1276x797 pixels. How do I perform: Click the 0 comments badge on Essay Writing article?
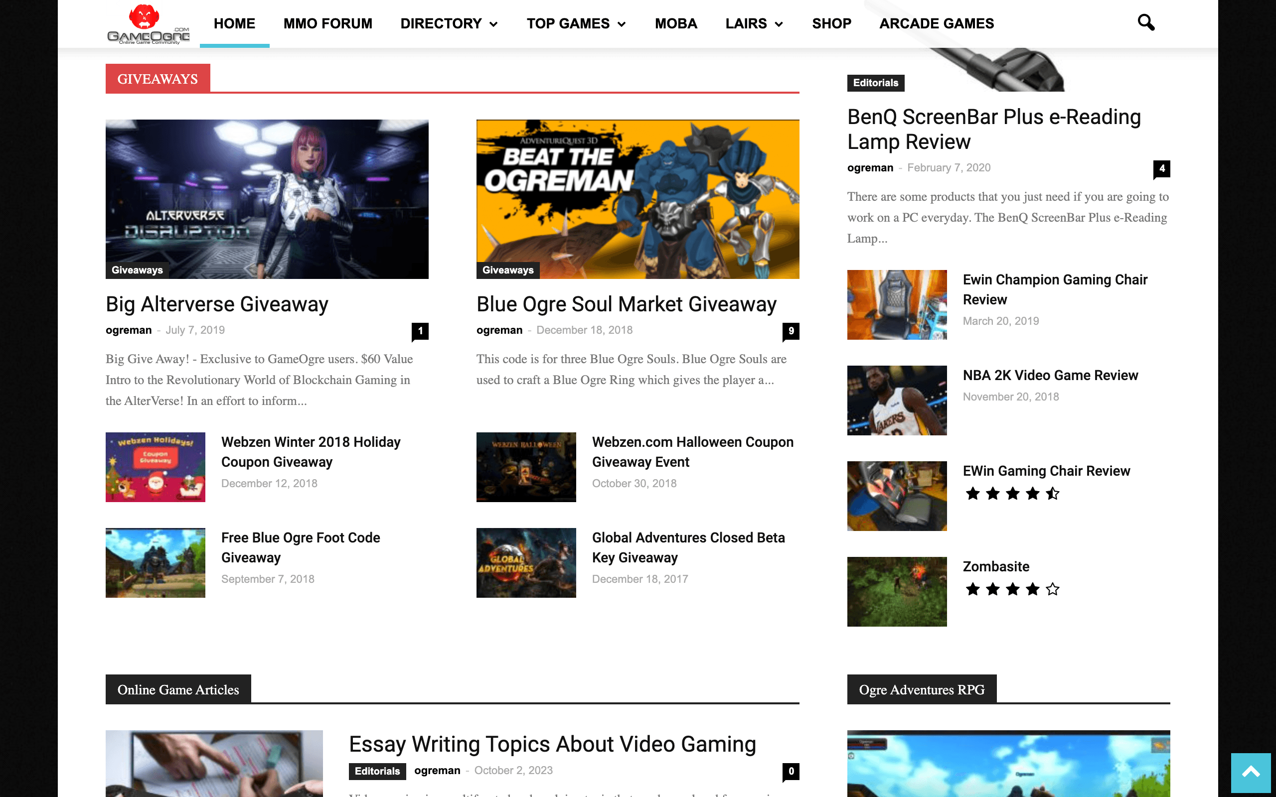point(791,771)
